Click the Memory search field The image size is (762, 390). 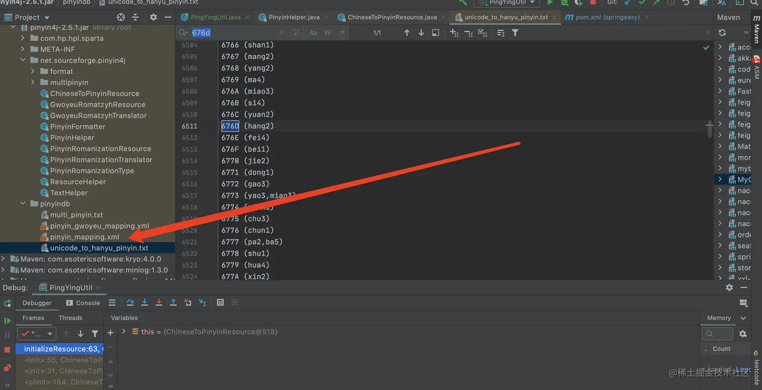[x=717, y=334]
